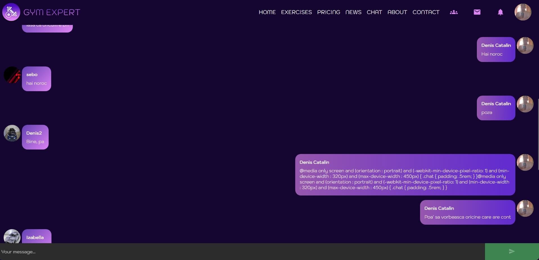Click the Gym Expert logo icon
The width and height of the screenshot is (539, 260).
(11, 12)
